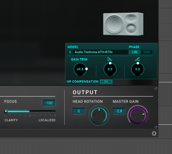Screen dimensions: 172x154
Task: Click the Focus slider handle near Clarity
Action: pos(6,111)
